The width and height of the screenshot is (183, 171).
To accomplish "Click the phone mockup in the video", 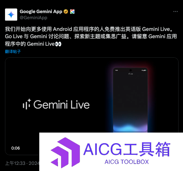I will pyautogui.click(x=130, y=100).
